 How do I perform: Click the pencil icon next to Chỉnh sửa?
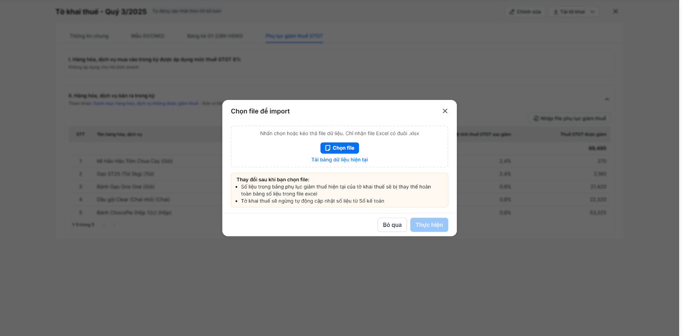point(512,12)
